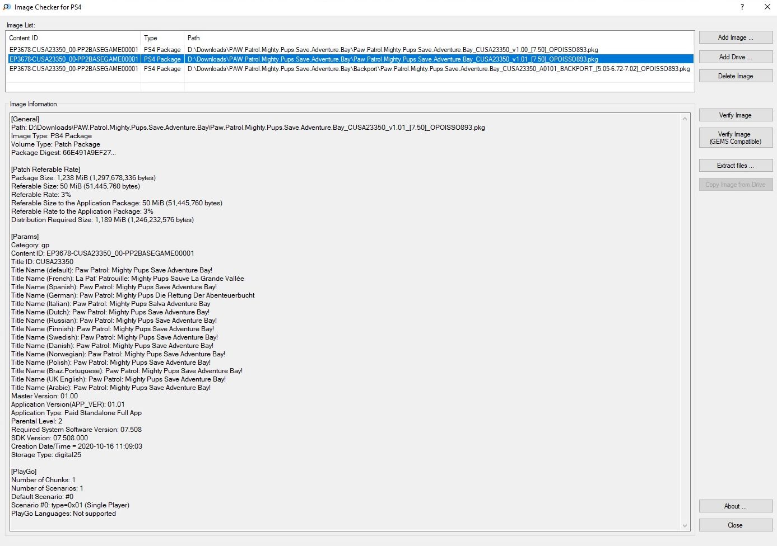The height and width of the screenshot is (546, 777).
Task: Open the About dialog
Action: [x=736, y=506]
